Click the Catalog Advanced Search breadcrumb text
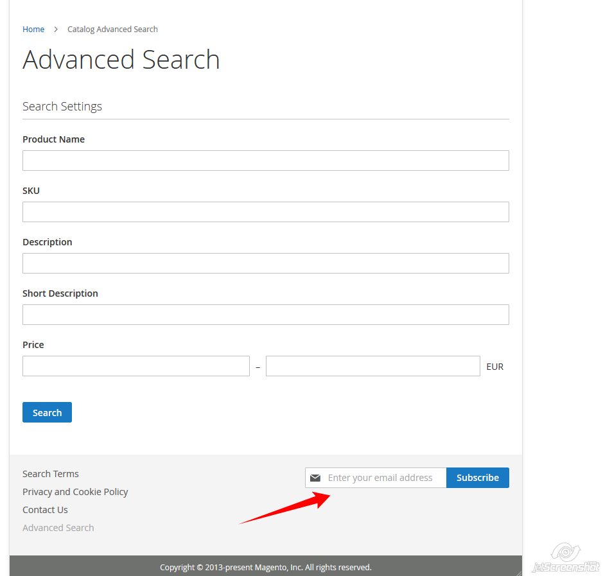 [x=112, y=30]
